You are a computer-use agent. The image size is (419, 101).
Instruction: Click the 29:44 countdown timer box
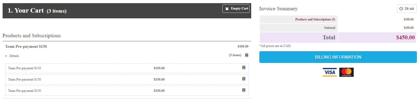pyautogui.click(x=407, y=9)
